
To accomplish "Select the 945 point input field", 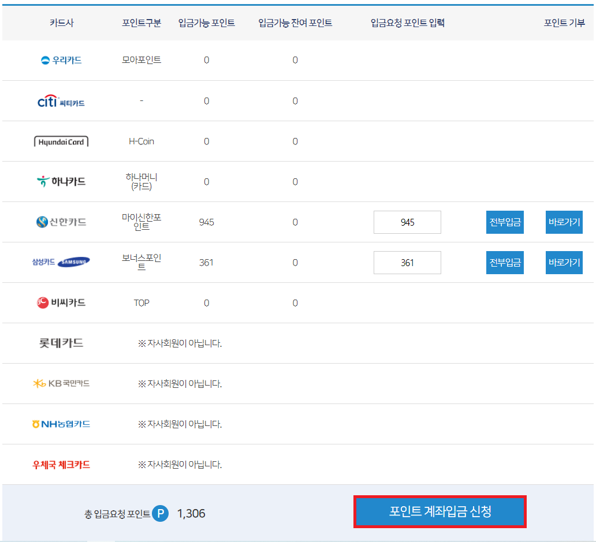I will (407, 222).
